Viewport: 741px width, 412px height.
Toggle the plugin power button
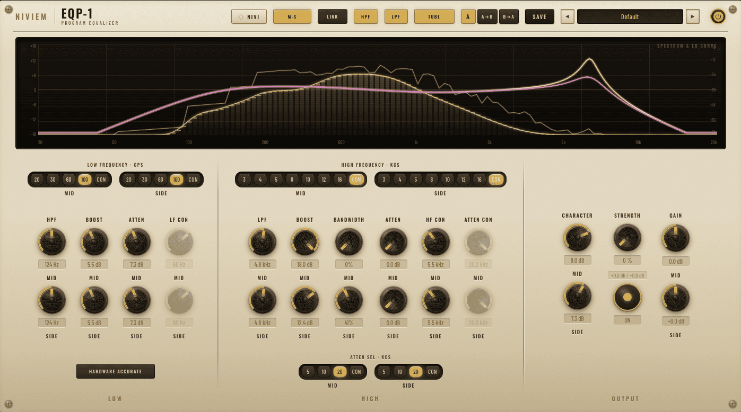click(x=718, y=16)
